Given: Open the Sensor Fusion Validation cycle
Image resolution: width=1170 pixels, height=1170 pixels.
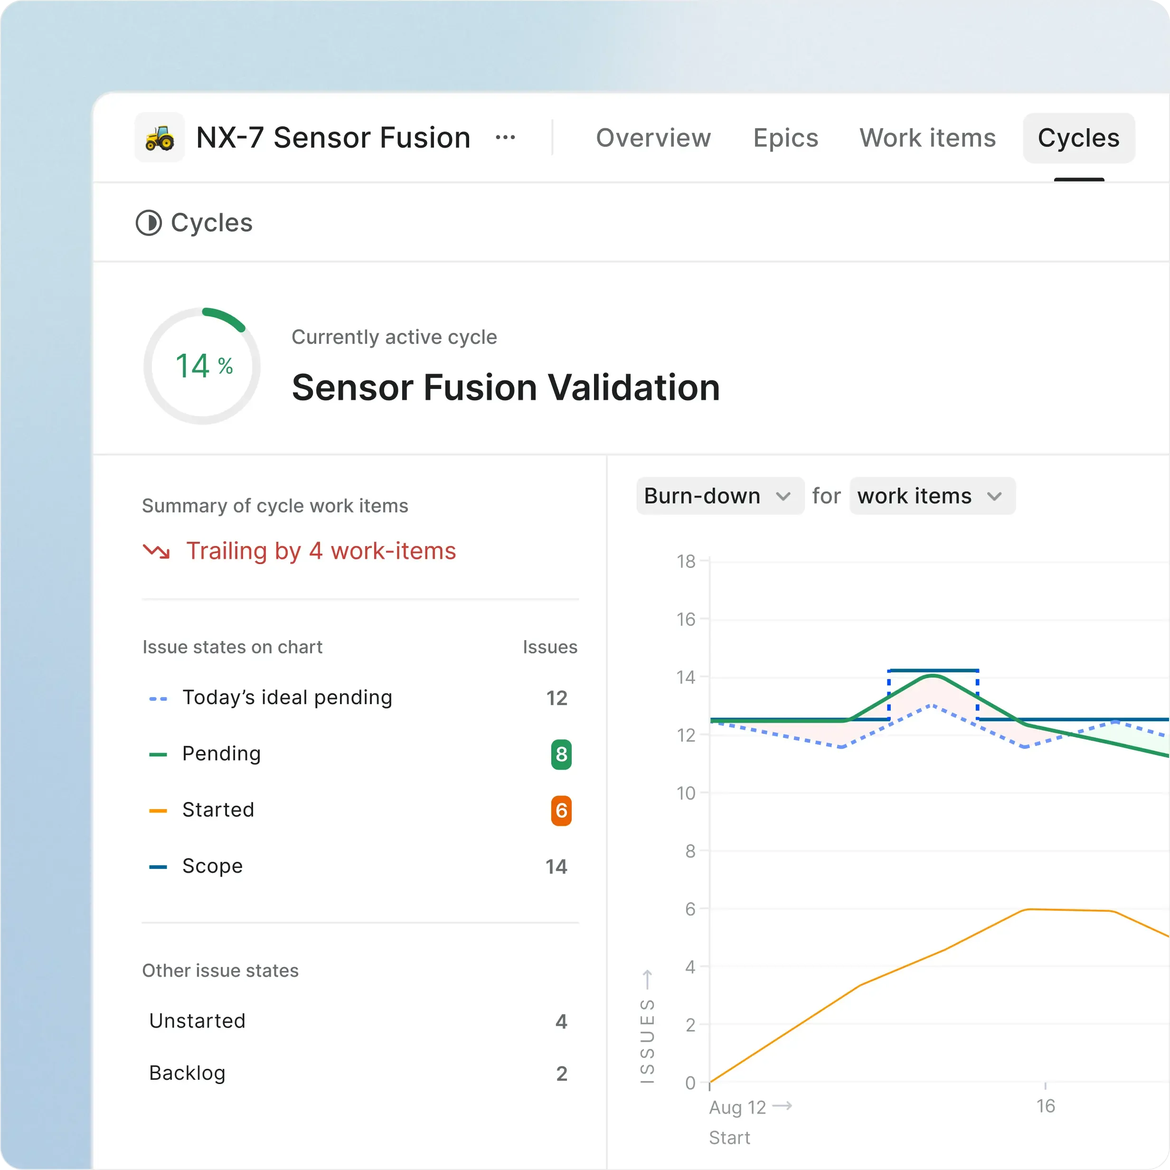Looking at the screenshot, I should click(x=506, y=387).
